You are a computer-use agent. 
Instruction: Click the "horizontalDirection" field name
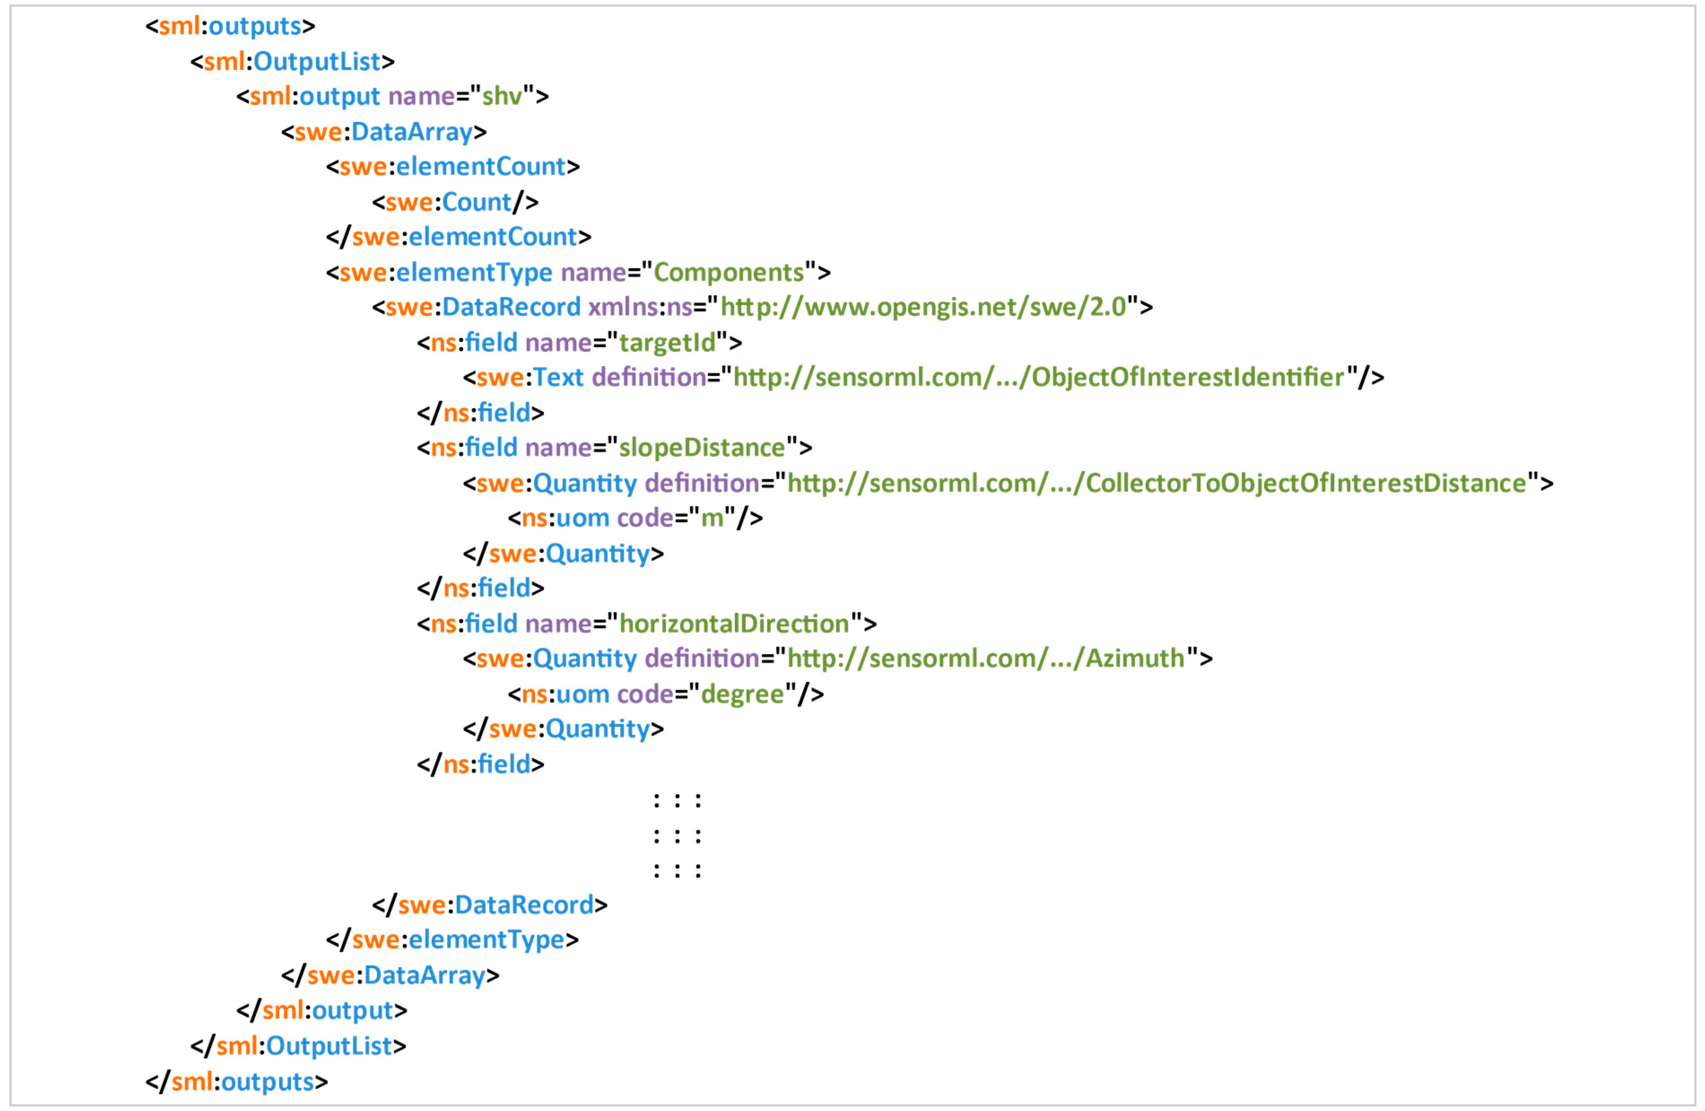tap(734, 624)
